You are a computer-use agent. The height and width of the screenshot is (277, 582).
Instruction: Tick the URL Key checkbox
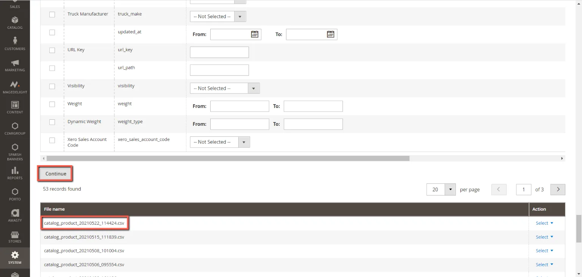(x=52, y=50)
